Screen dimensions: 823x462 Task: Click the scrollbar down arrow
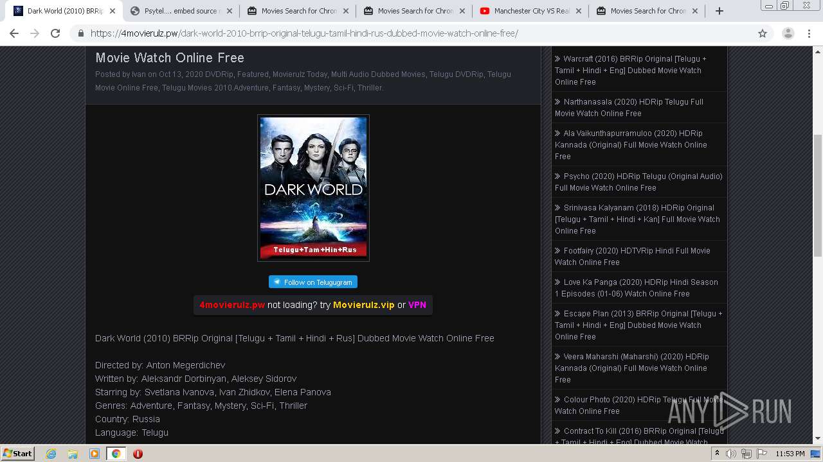pos(818,439)
